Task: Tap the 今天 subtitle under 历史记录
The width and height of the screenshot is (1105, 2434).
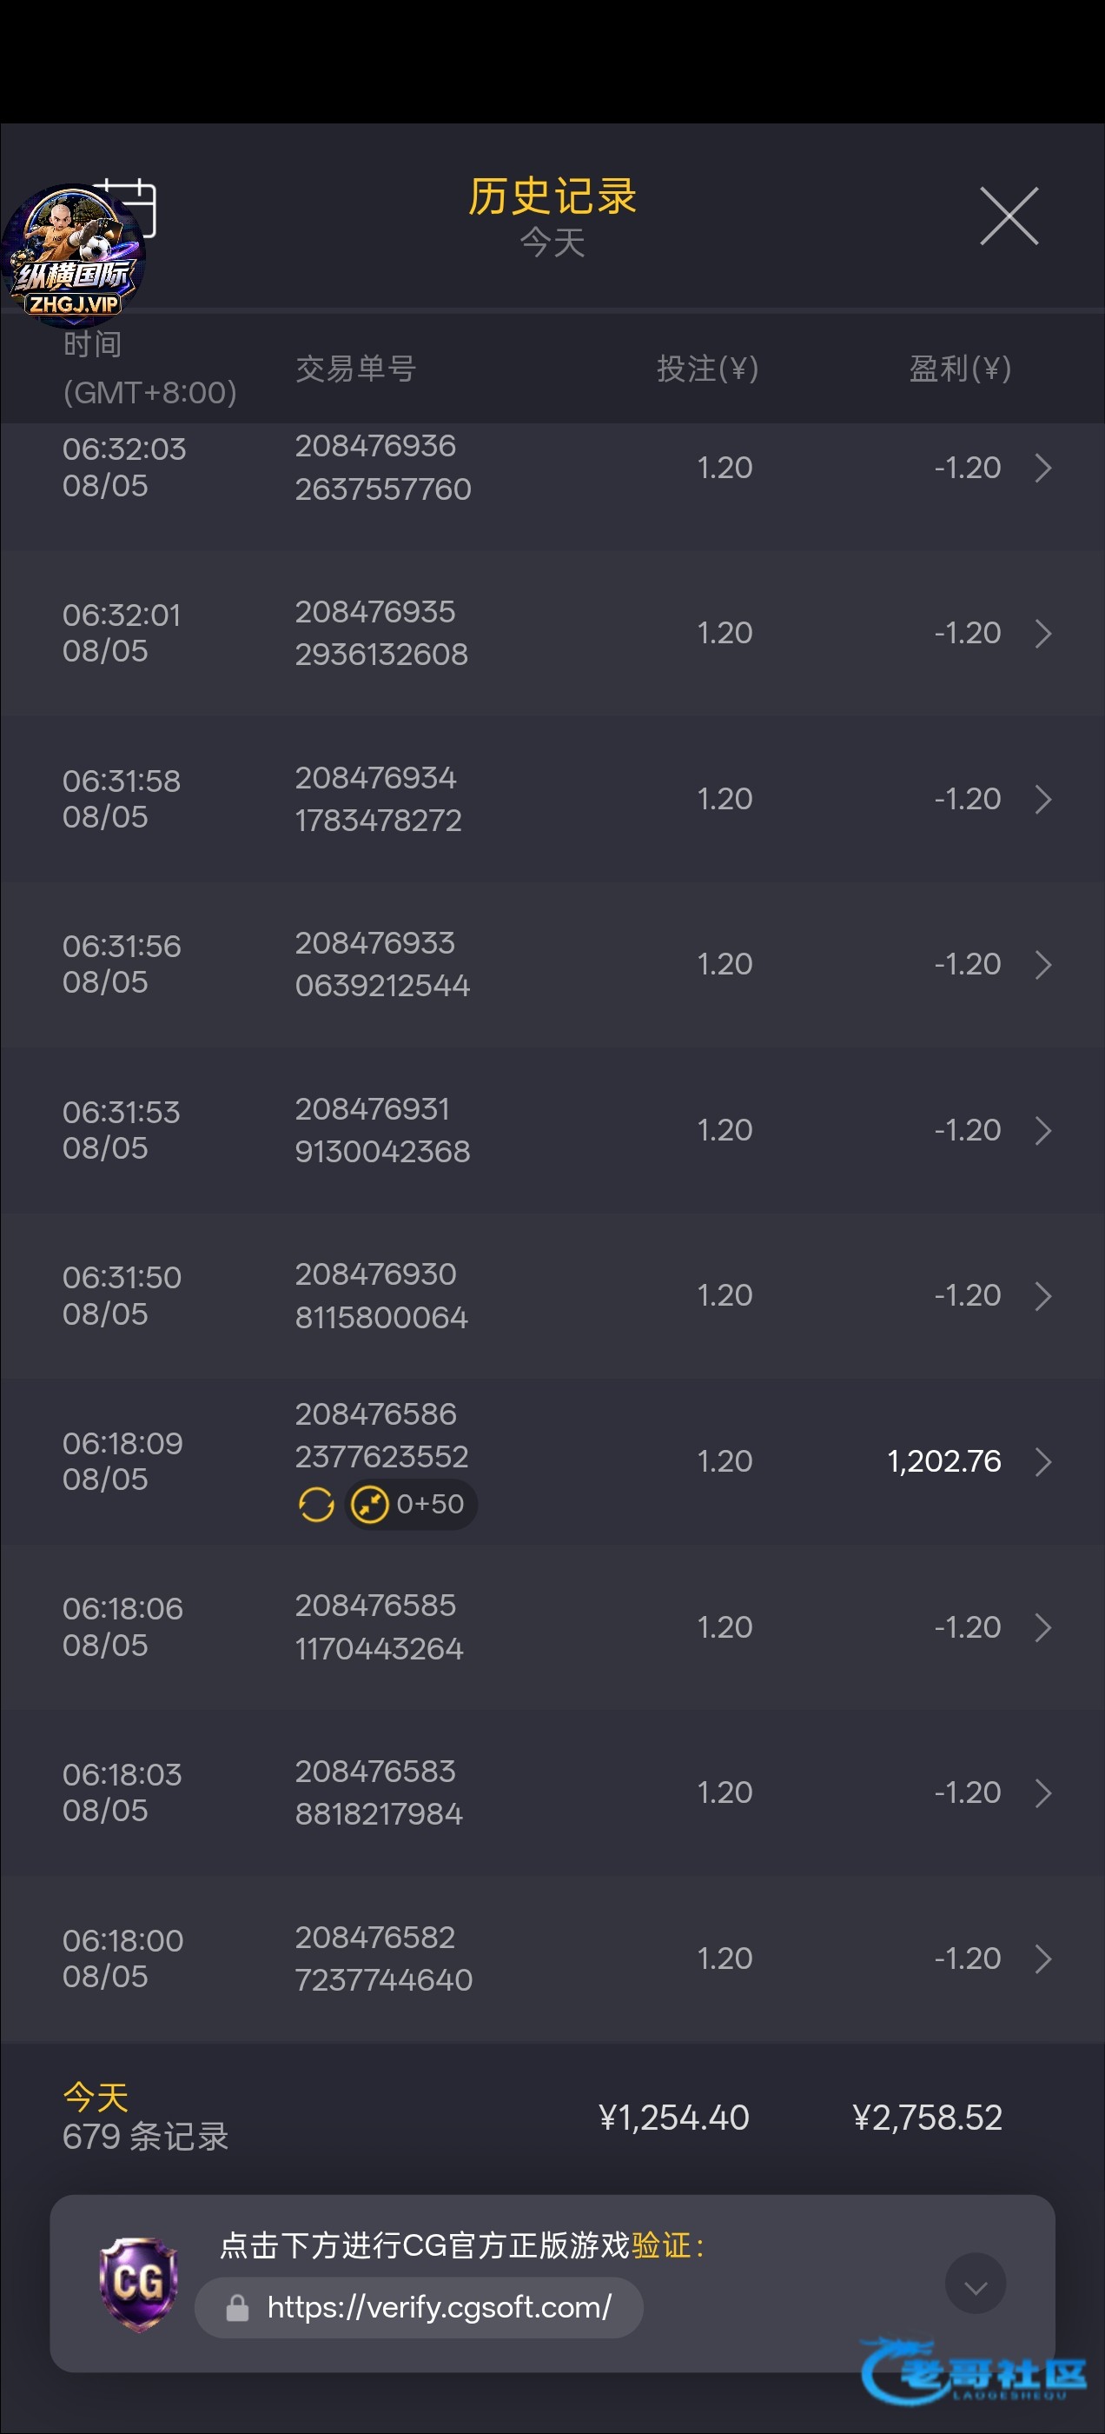Action: pos(552,243)
